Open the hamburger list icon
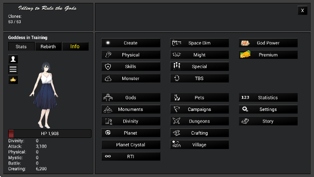314x177 pixels. click(x=13, y=69)
